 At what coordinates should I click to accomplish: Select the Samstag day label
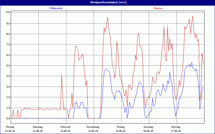point(148,127)
